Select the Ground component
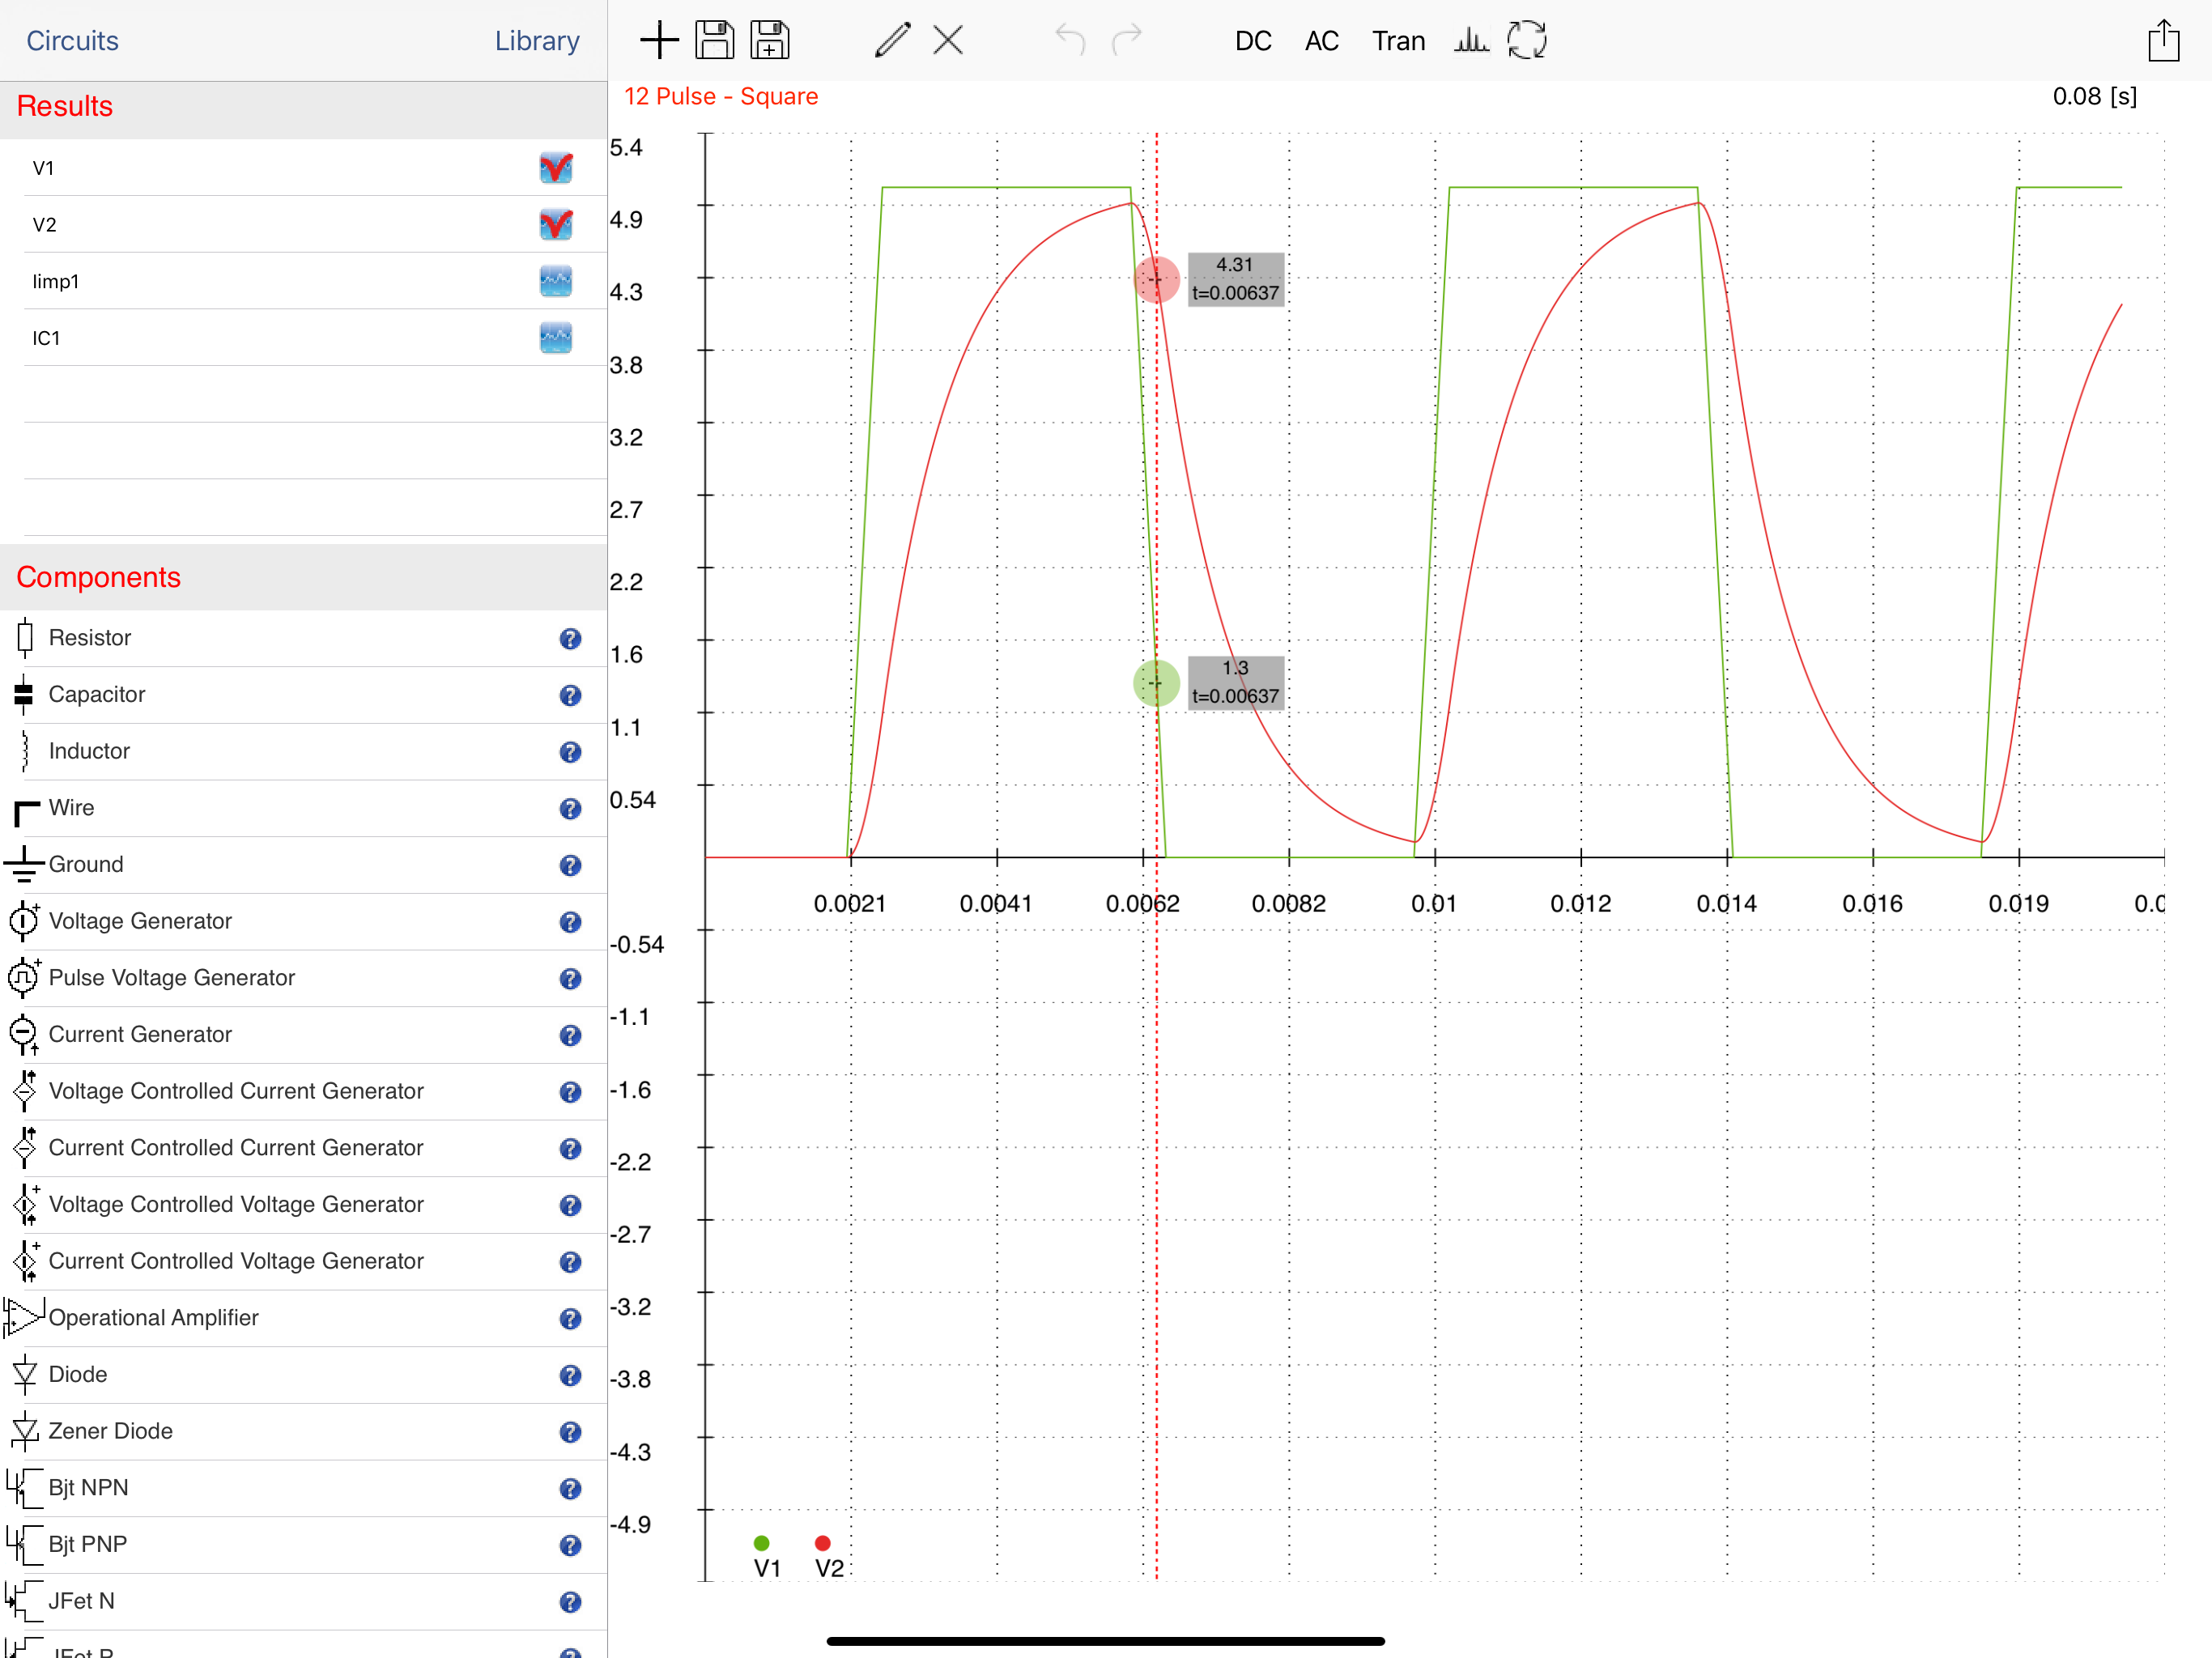This screenshot has width=2212, height=1658. pyautogui.click(x=303, y=865)
